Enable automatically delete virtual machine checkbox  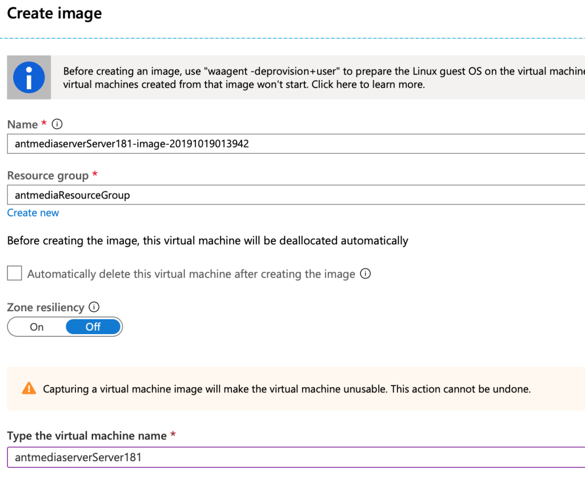[x=14, y=273]
